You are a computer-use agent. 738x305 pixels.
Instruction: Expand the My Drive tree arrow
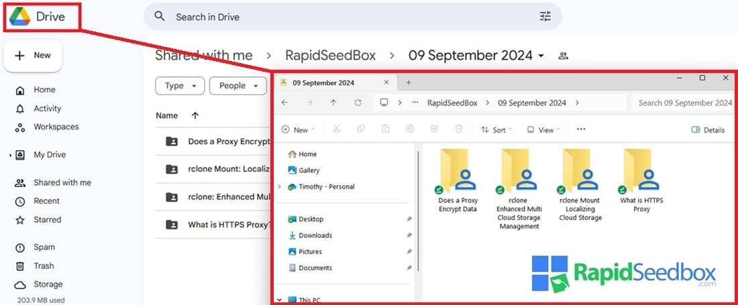point(10,155)
